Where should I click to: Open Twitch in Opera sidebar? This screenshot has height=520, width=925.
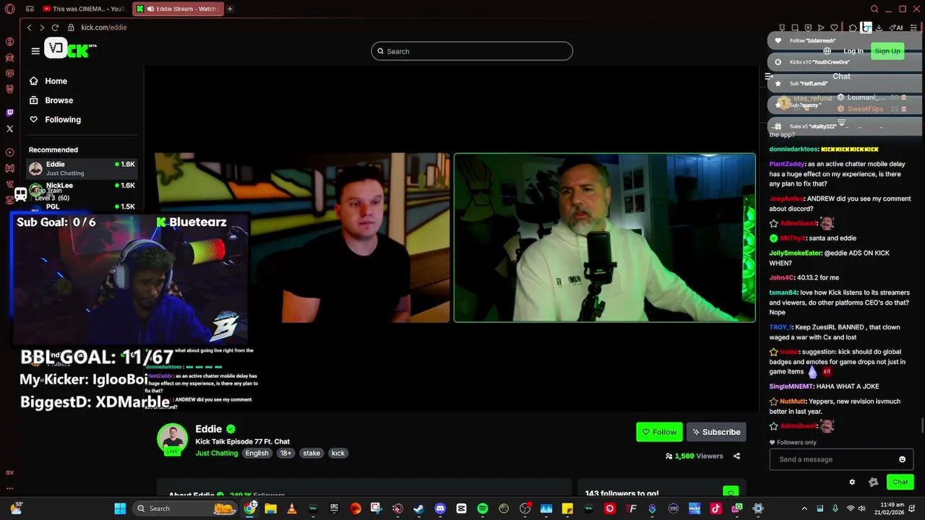[9, 113]
